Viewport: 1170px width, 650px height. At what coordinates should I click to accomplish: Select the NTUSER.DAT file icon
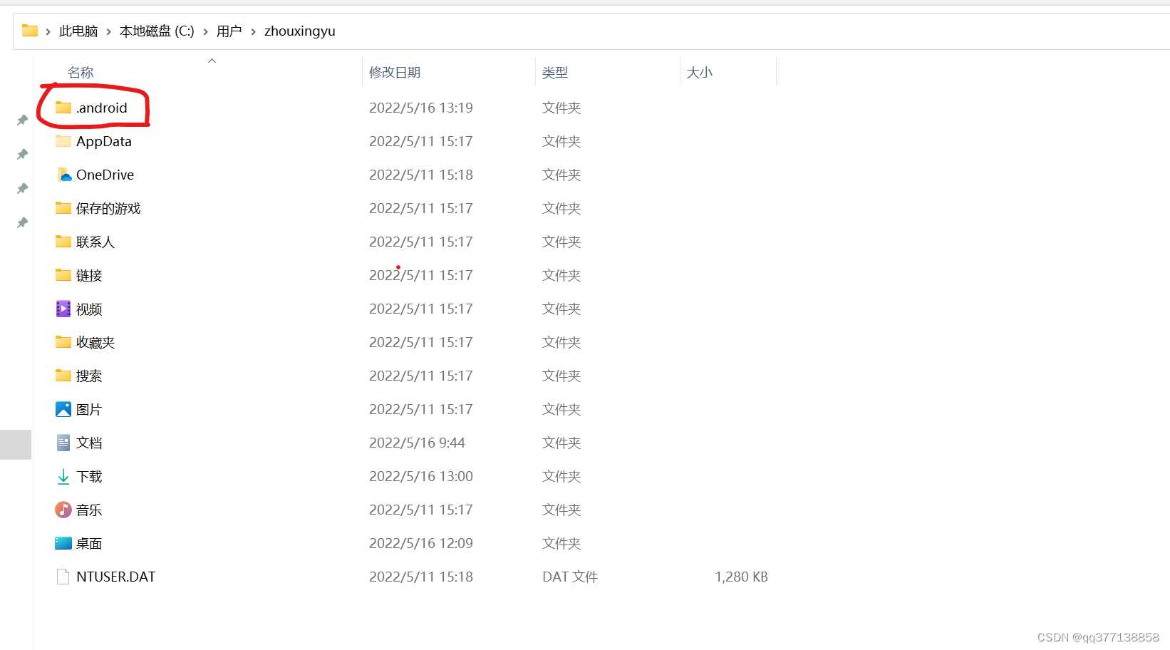[63, 576]
